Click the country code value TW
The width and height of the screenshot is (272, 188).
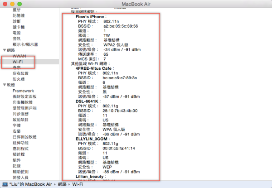(x=107, y=35)
